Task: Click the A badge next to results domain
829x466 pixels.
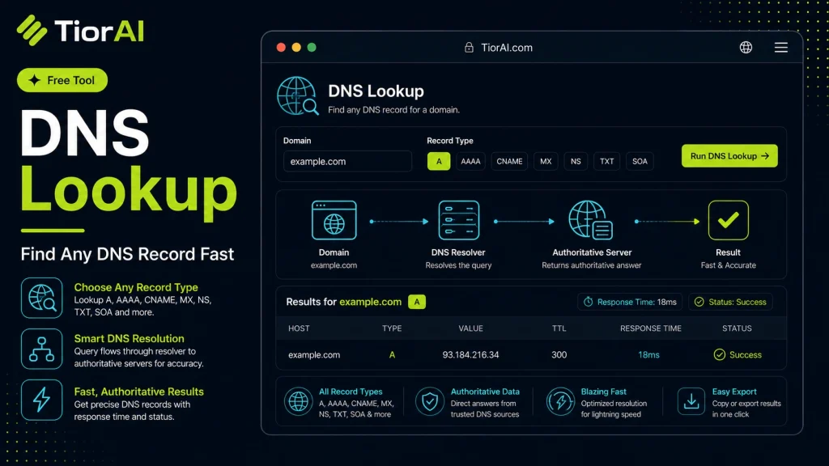Action: pyautogui.click(x=417, y=302)
